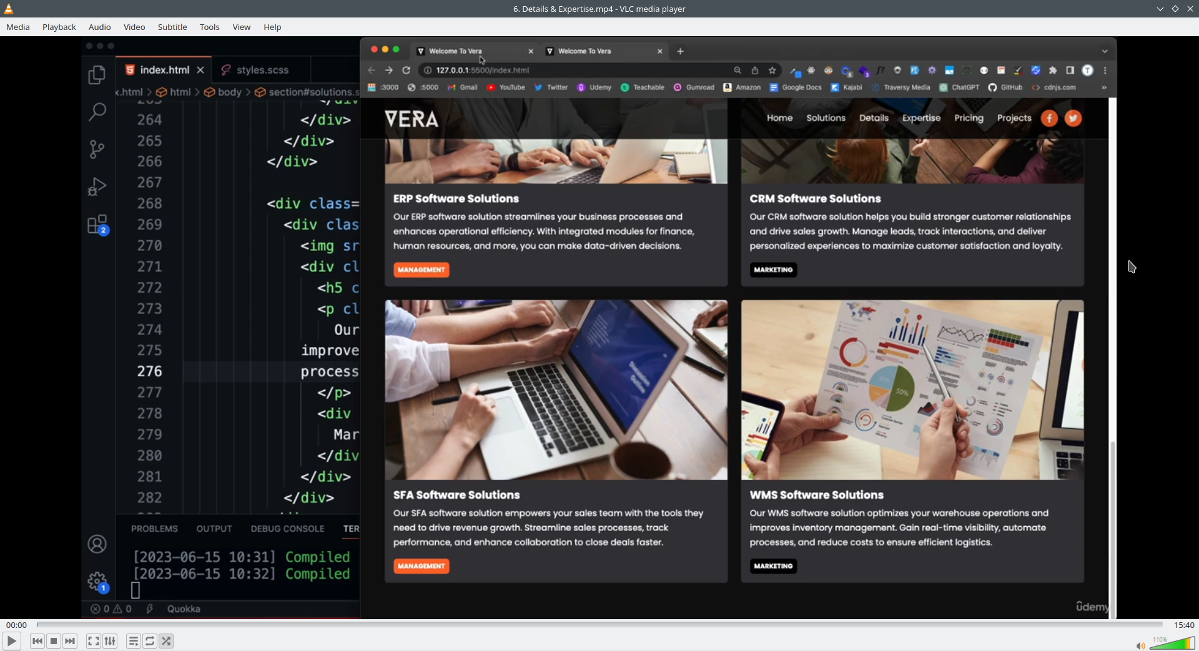
Task: Click the Projects nav link on Vera site
Action: (x=1014, y=118)
